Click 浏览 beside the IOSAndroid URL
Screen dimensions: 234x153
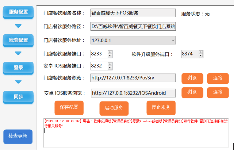click(192, 93)
